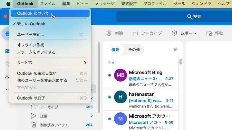Click the 削除 trash toolbar icon
The width and height of the screenshot is (232, 130).
coord(109,33)
